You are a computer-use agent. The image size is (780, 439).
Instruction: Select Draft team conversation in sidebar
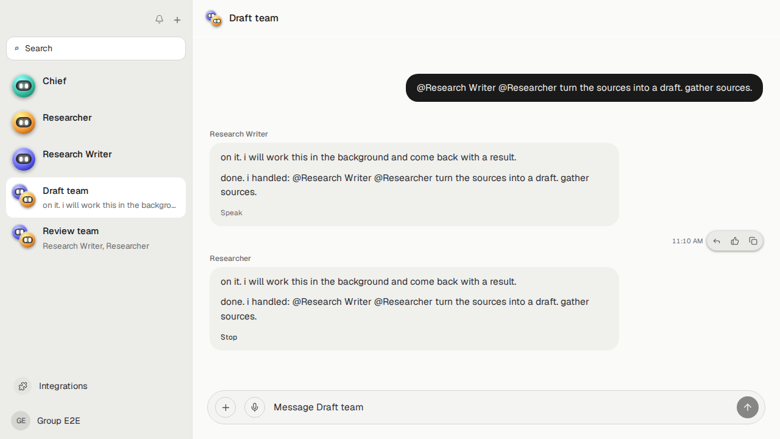(96, 198)
